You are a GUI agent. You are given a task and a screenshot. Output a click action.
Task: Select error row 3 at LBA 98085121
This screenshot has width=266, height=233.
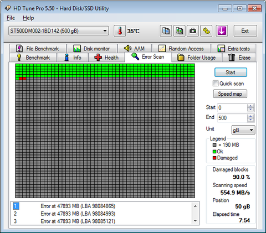point(101,221)
